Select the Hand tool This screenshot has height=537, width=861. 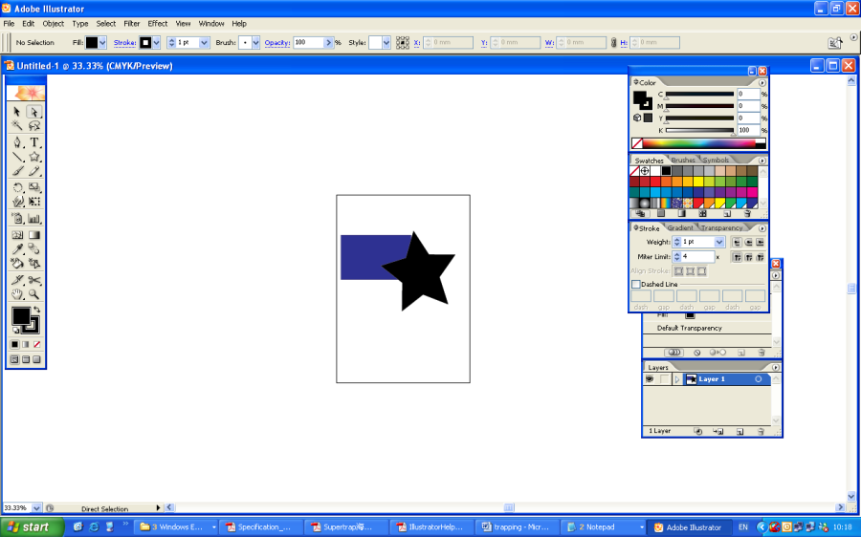[17, 295]
